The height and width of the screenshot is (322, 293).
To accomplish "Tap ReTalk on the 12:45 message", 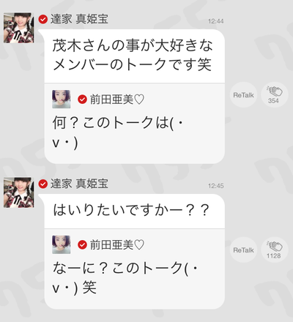I will (x=243, y=250).
